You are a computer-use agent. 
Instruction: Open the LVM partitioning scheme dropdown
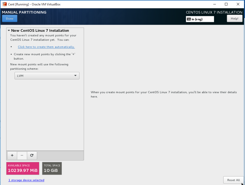tap(47, 76)
